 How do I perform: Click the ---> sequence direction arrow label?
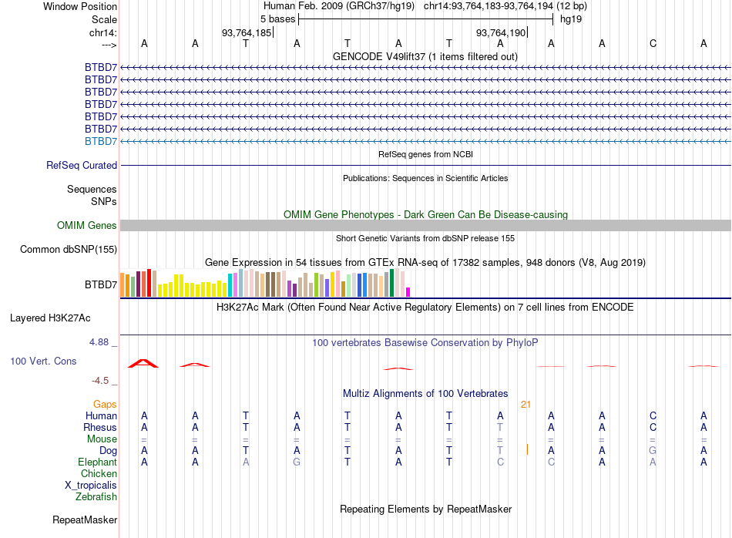click(109, 45)
